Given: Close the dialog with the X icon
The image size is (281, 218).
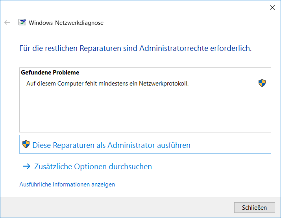Looking at the screenshot, I should [272, 7].
